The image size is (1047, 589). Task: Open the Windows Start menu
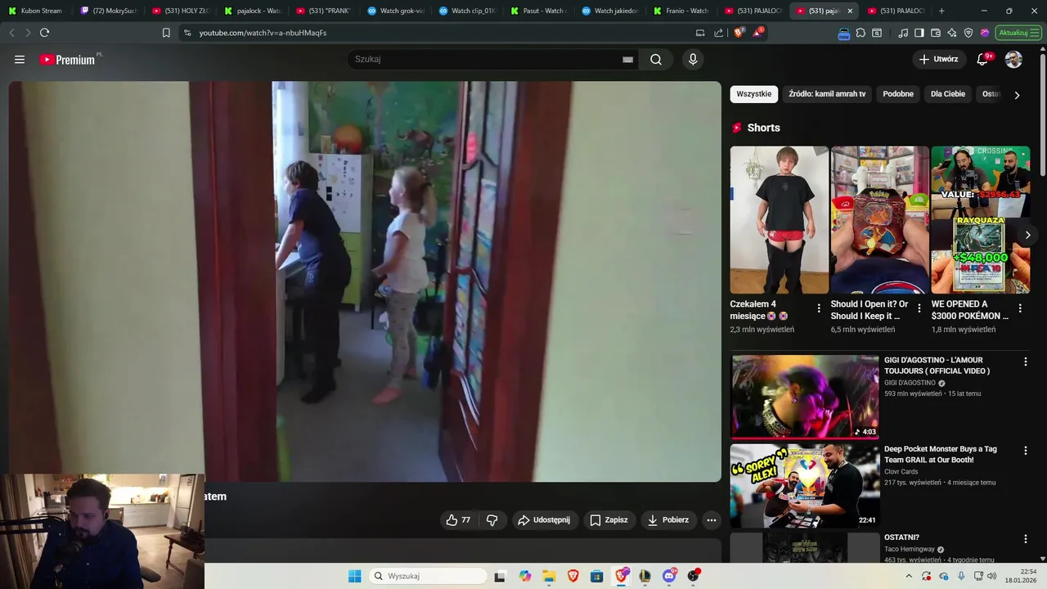point(354,576)
